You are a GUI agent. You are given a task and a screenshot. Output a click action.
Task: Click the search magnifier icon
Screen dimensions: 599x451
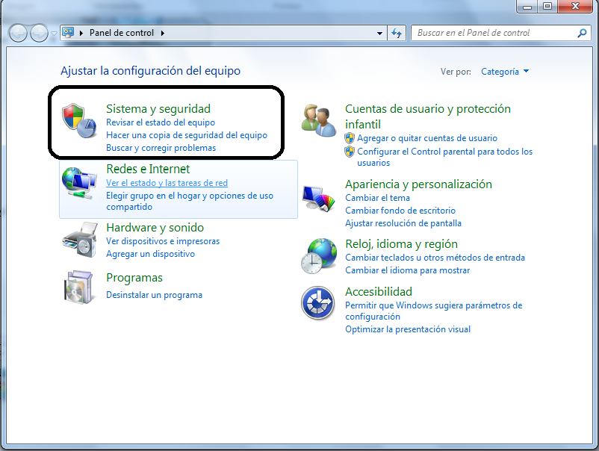pyautogui.click(x=582, y=33)
